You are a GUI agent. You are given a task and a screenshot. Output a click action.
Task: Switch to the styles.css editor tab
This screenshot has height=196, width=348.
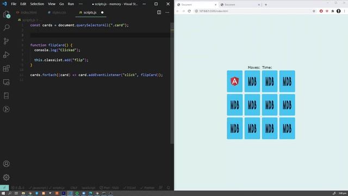coord(57,13)
